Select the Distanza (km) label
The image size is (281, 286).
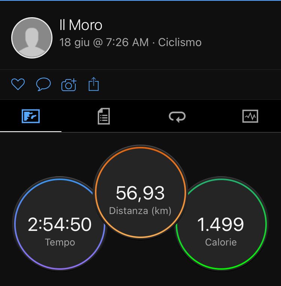pos(140,211)
